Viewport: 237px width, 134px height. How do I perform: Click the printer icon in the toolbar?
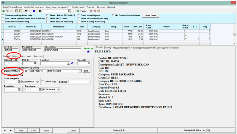(26, 11)
